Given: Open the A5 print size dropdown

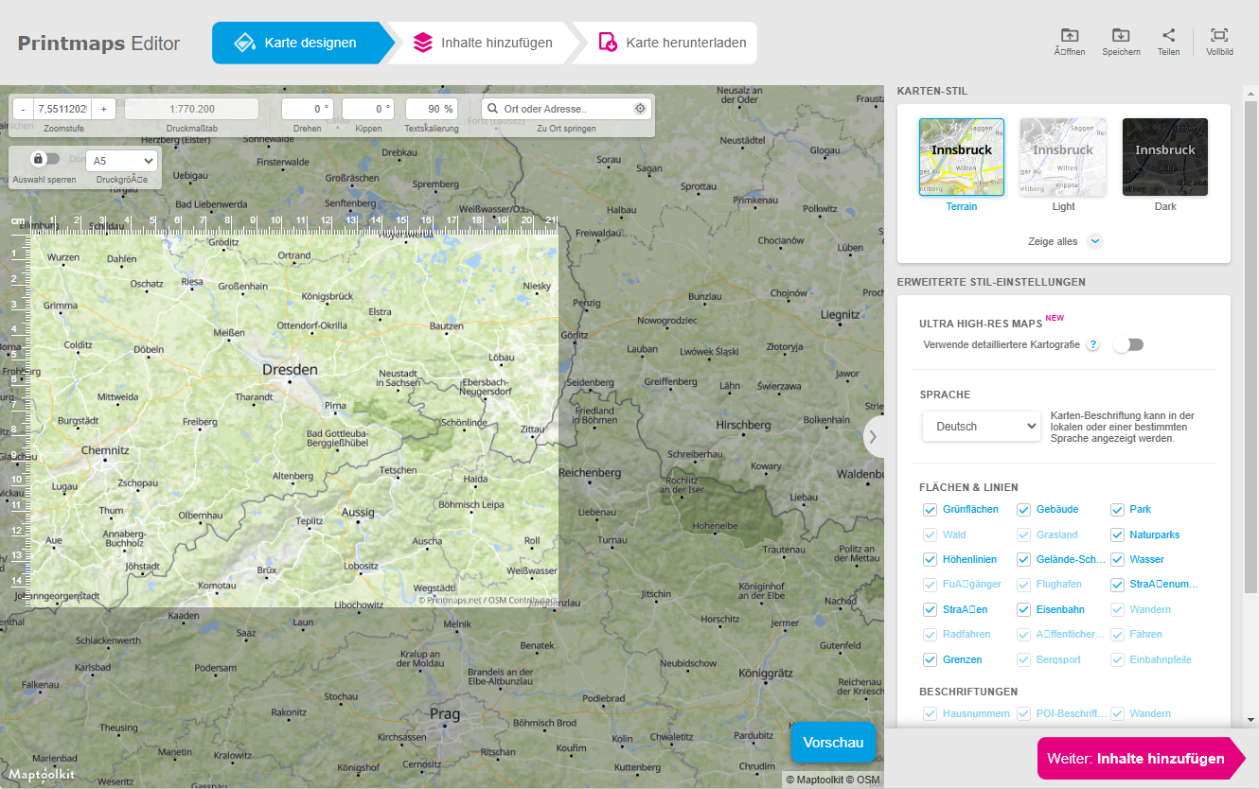Looking at the screenshot, I should pyautogui.click(x=121, y=161).
